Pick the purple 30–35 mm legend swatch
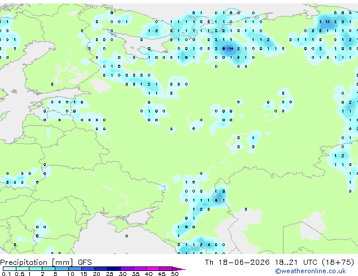This screenshot has width=358, height=276. [127, 269]
